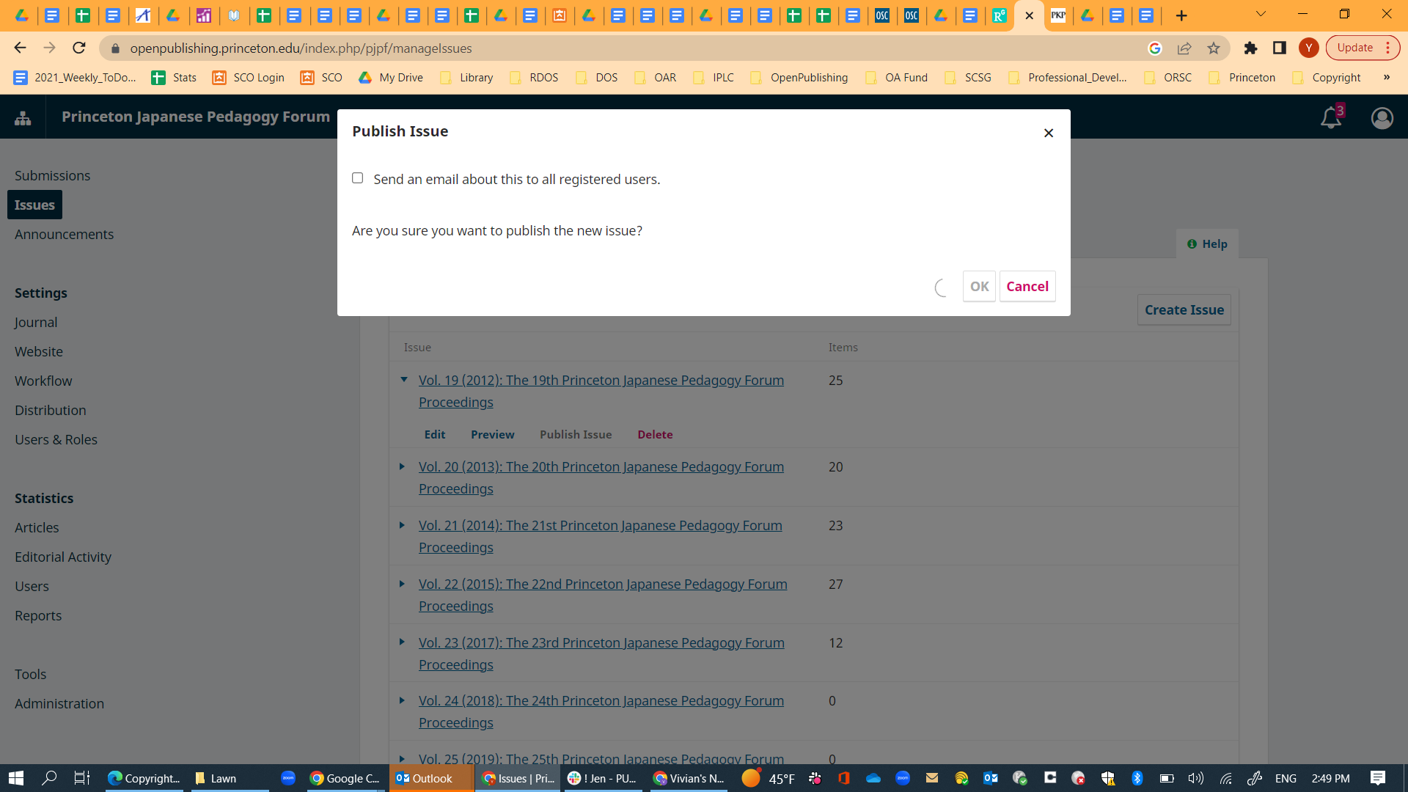Expand the Vol. 20 (2013) issue row
The height and width of the screenshot is (792, 1408).
point(401,466)
